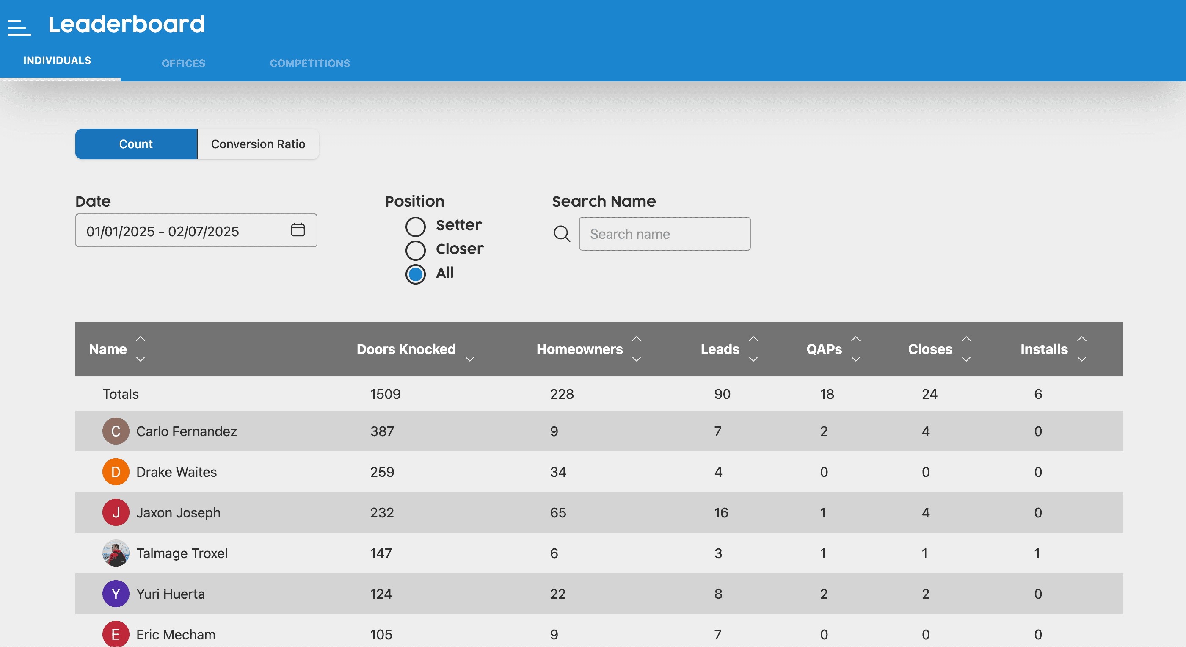Click Talmage Troxel's profile photo

(x=116, y=553)
